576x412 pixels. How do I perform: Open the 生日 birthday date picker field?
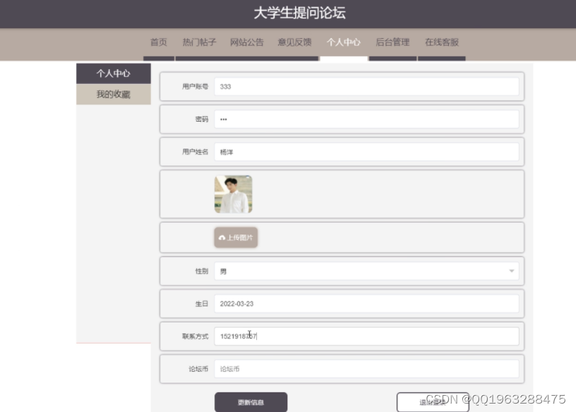(353, 303)
